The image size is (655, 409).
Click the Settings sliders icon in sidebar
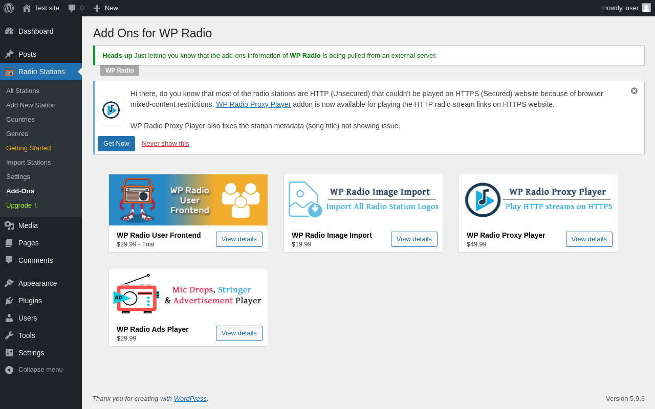click(x=9, y=353)
